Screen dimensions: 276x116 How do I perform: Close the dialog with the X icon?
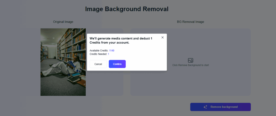[163, 38]
